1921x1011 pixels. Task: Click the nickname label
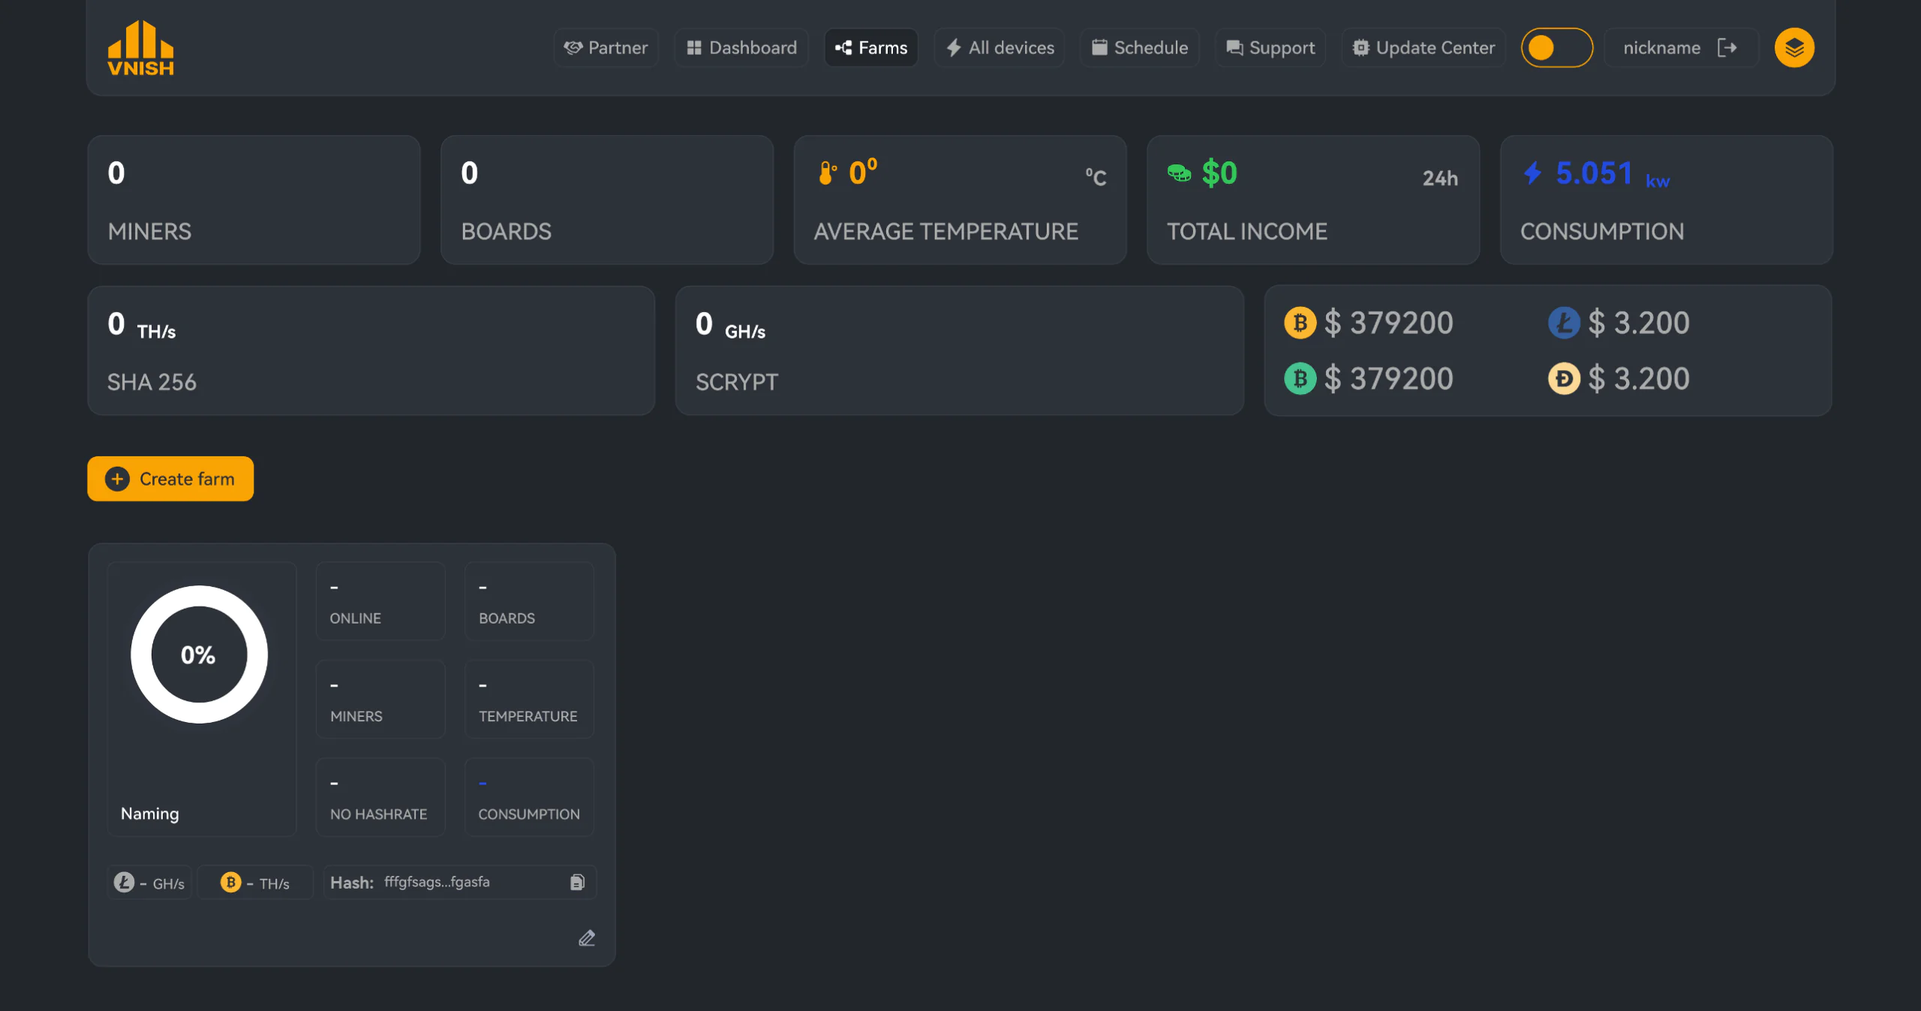point(1661,48)
